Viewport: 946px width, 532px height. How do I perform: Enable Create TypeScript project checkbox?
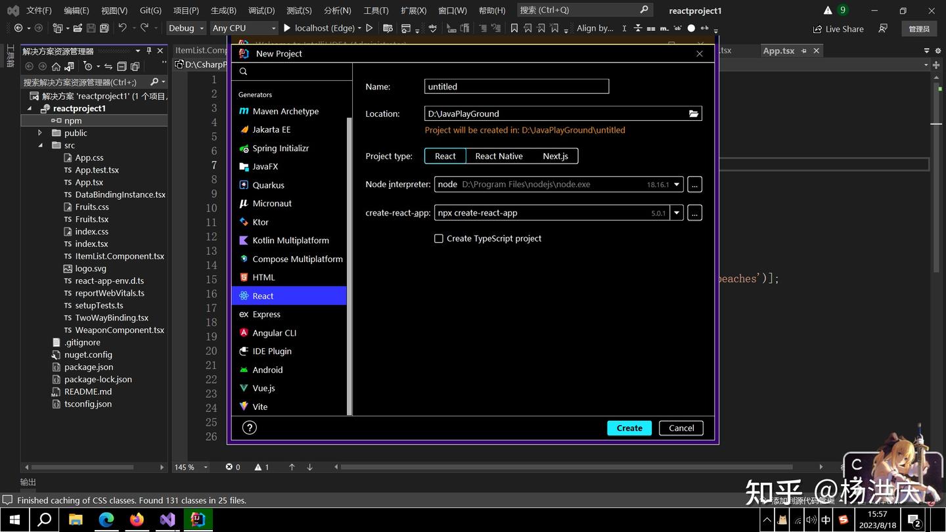pyautogui.click(x=439, y=238)
